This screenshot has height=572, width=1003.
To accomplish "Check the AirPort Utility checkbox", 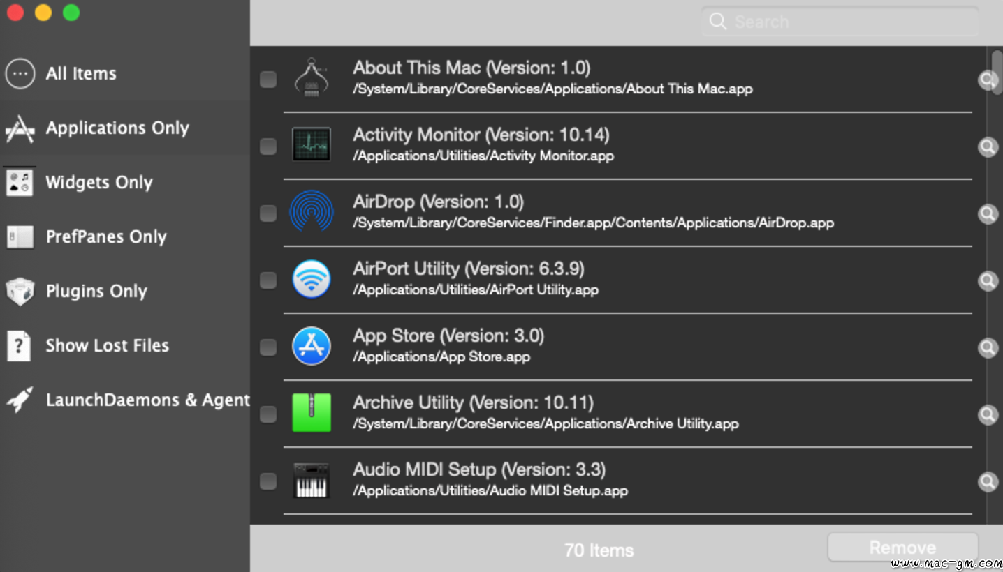I will point(268,280).
